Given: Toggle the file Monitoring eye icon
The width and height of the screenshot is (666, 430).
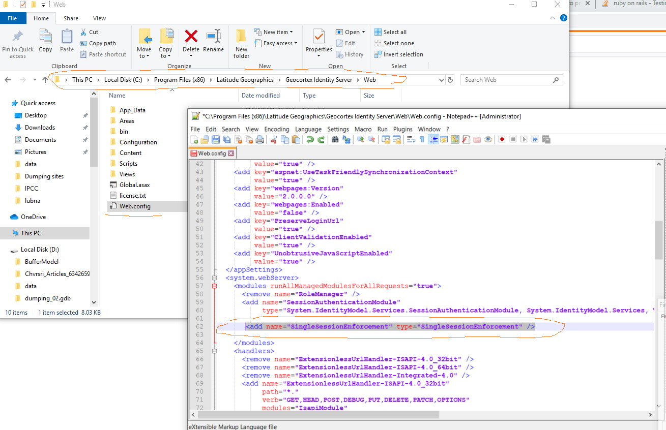Looking at the screenshot, I should (487, 140).
